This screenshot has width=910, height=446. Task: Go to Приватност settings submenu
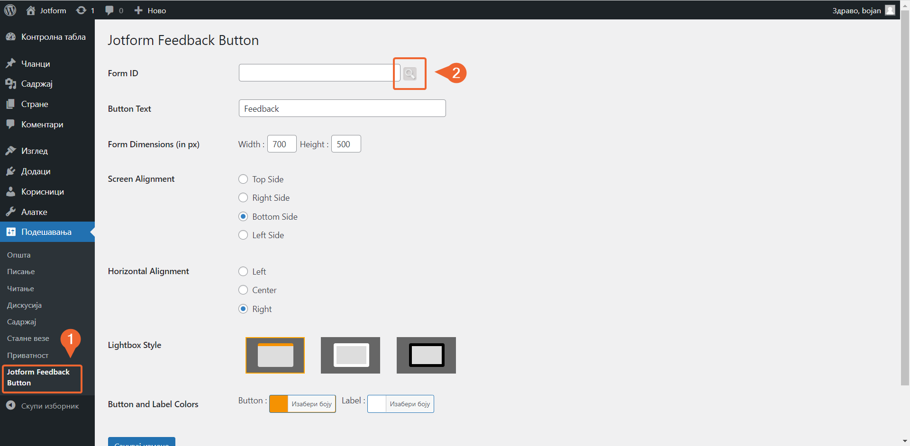point(27,355)
